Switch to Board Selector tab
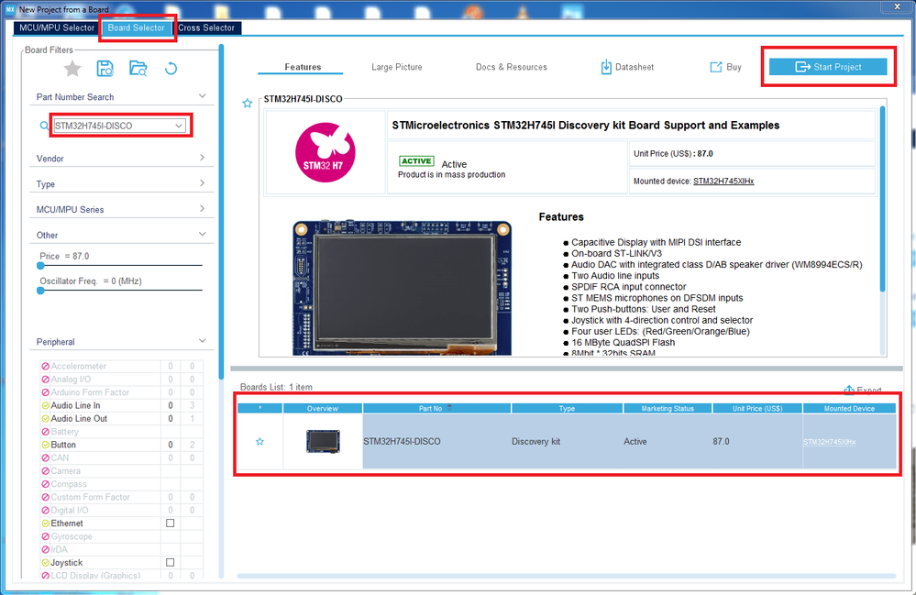The width and height of the screenshot is (916, 595). [x=136, y=28]
